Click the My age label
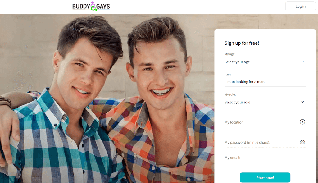318x183 pixels. click(230, 54)
